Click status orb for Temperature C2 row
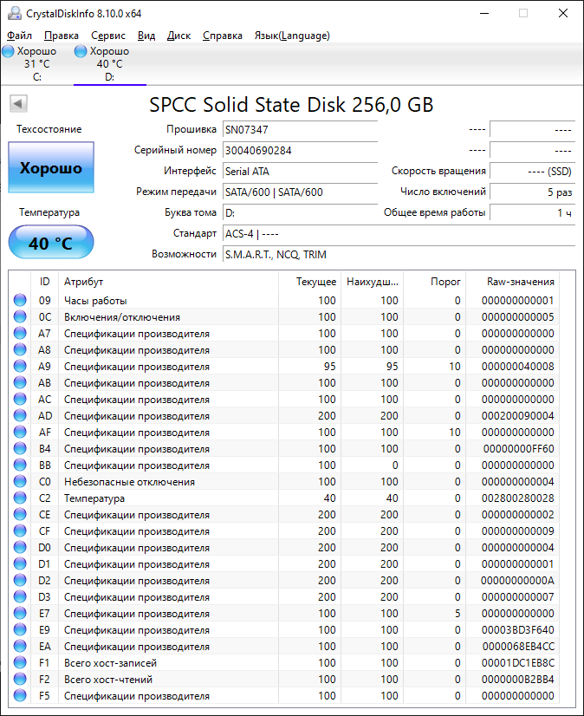This screenshot has width=584, height=716. click(x=20, y=498)
